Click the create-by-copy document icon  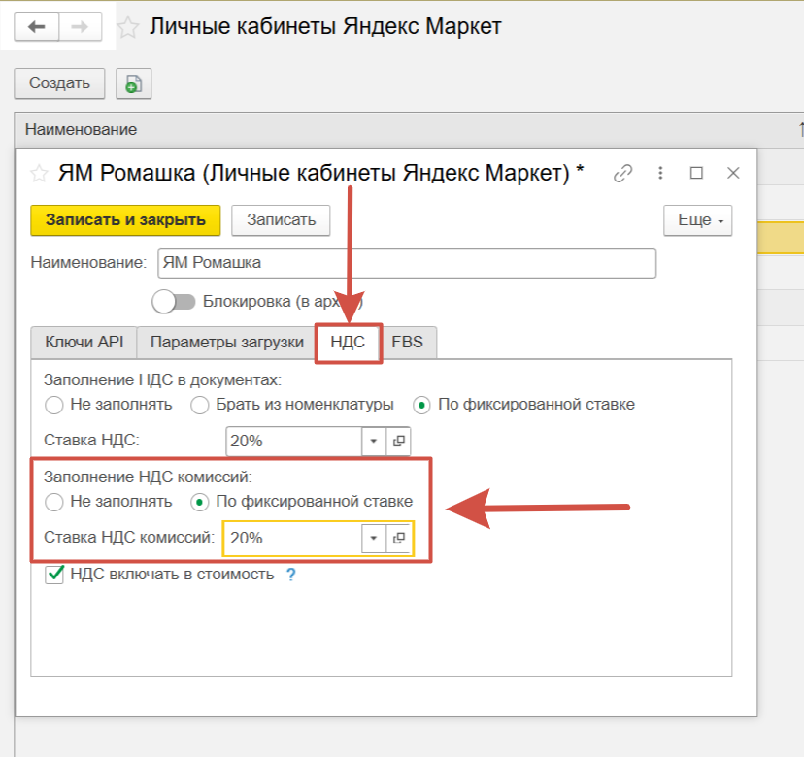[x=134, y=83]
